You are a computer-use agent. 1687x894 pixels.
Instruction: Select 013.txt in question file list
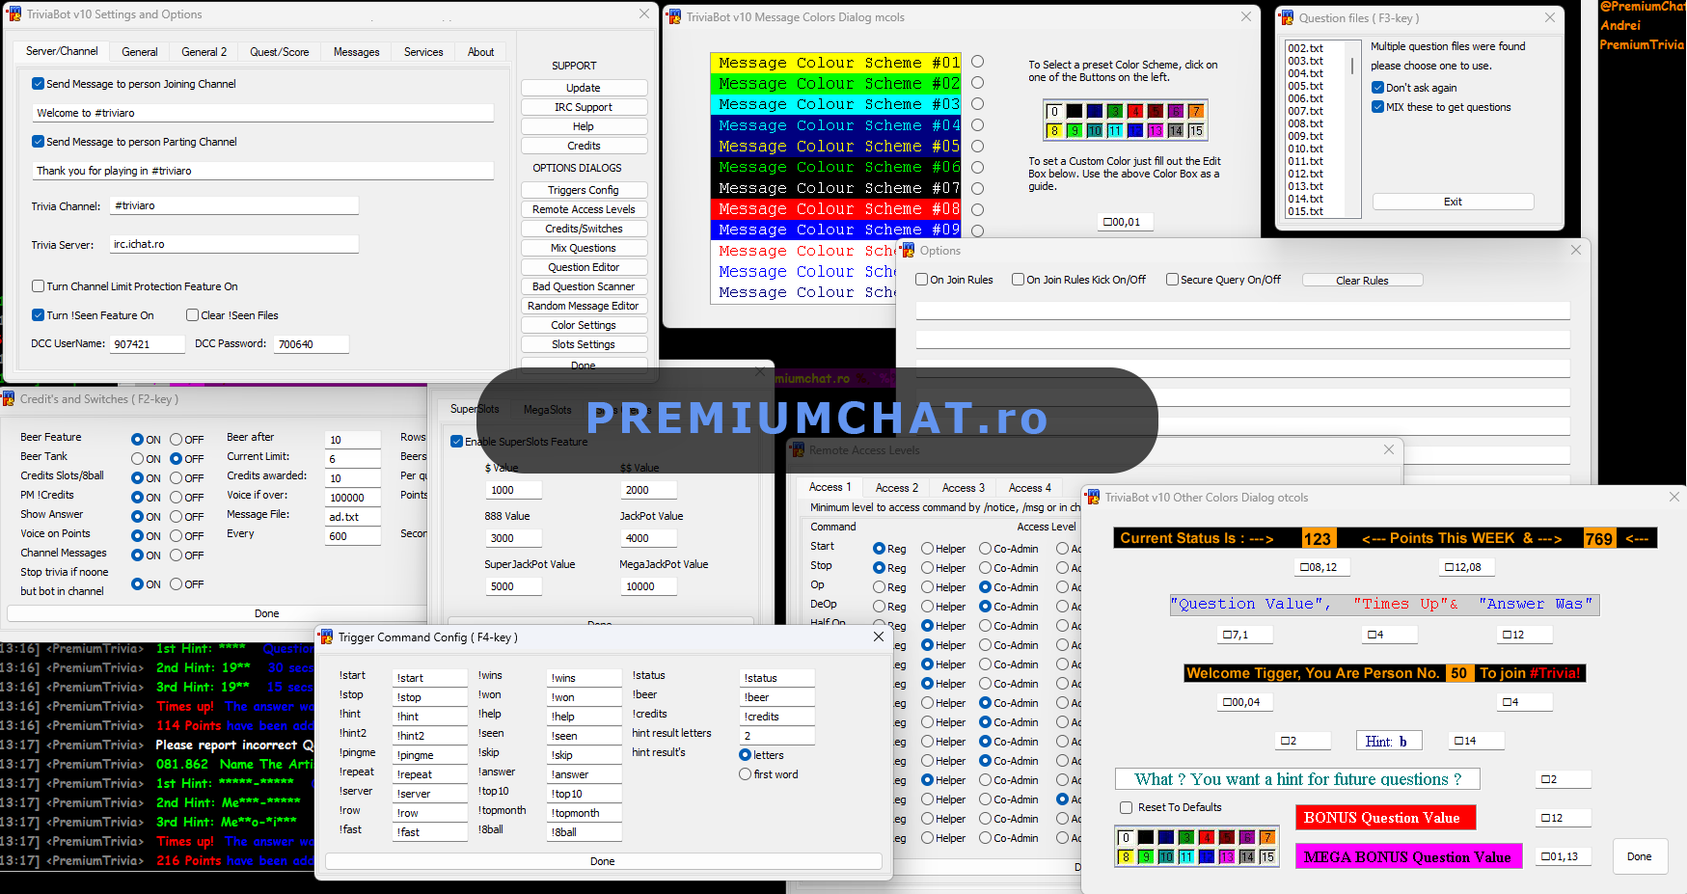click(1306, 186)
